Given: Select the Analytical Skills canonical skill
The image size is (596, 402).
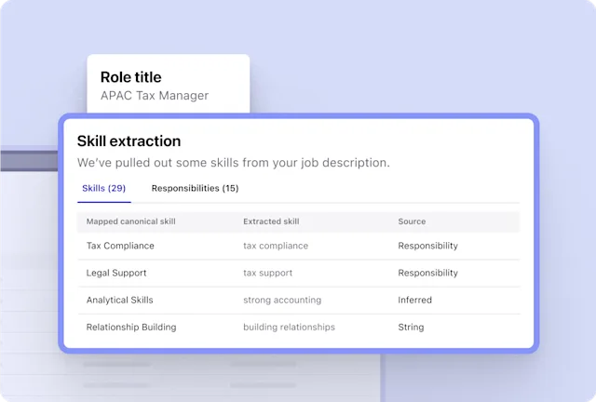Looking at the screenshot, I should (x=120, y=301).
